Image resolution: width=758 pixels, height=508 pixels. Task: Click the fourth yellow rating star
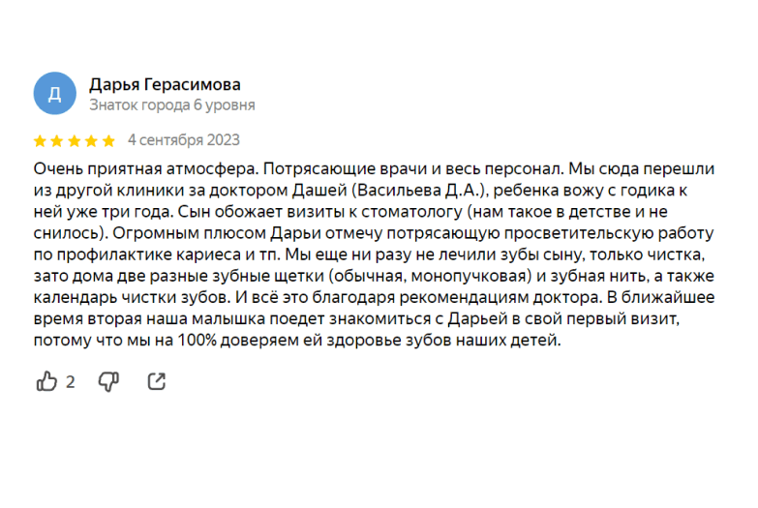[91, 141]
